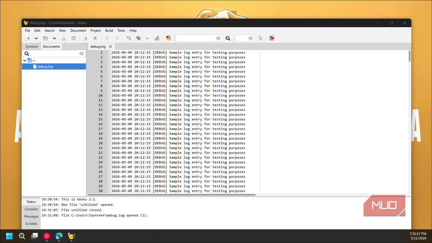Click the Jump to line icon
Image resolution: width=432 pixels, height=243 pixels.
[260, 38]
